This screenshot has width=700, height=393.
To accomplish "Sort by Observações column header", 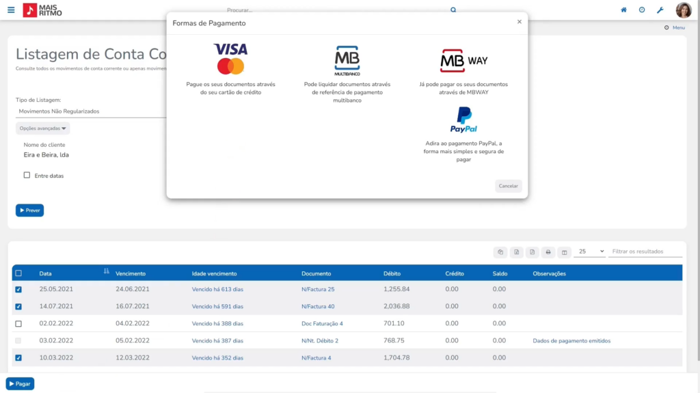I will point(549,273).
